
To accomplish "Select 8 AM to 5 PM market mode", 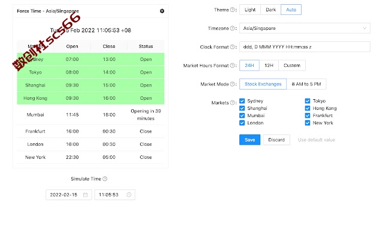I will click(306, 84).
